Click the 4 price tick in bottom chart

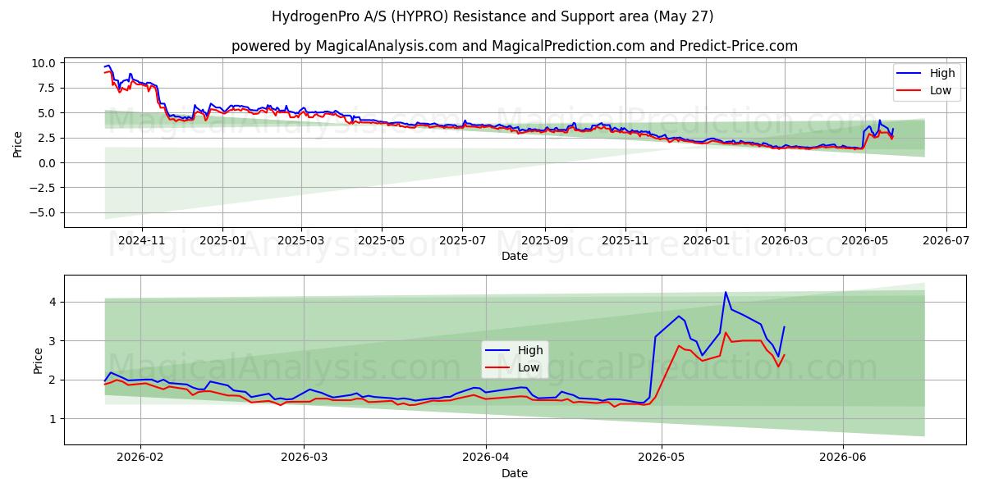tap(53, 302)
